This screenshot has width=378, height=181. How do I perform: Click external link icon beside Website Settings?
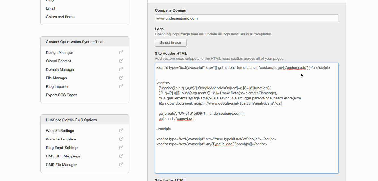121,131
